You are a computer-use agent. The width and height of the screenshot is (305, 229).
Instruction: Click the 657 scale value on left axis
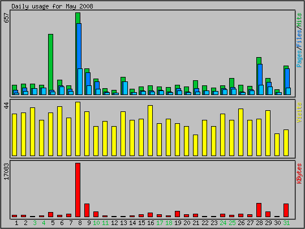click(x=6, y=18)
